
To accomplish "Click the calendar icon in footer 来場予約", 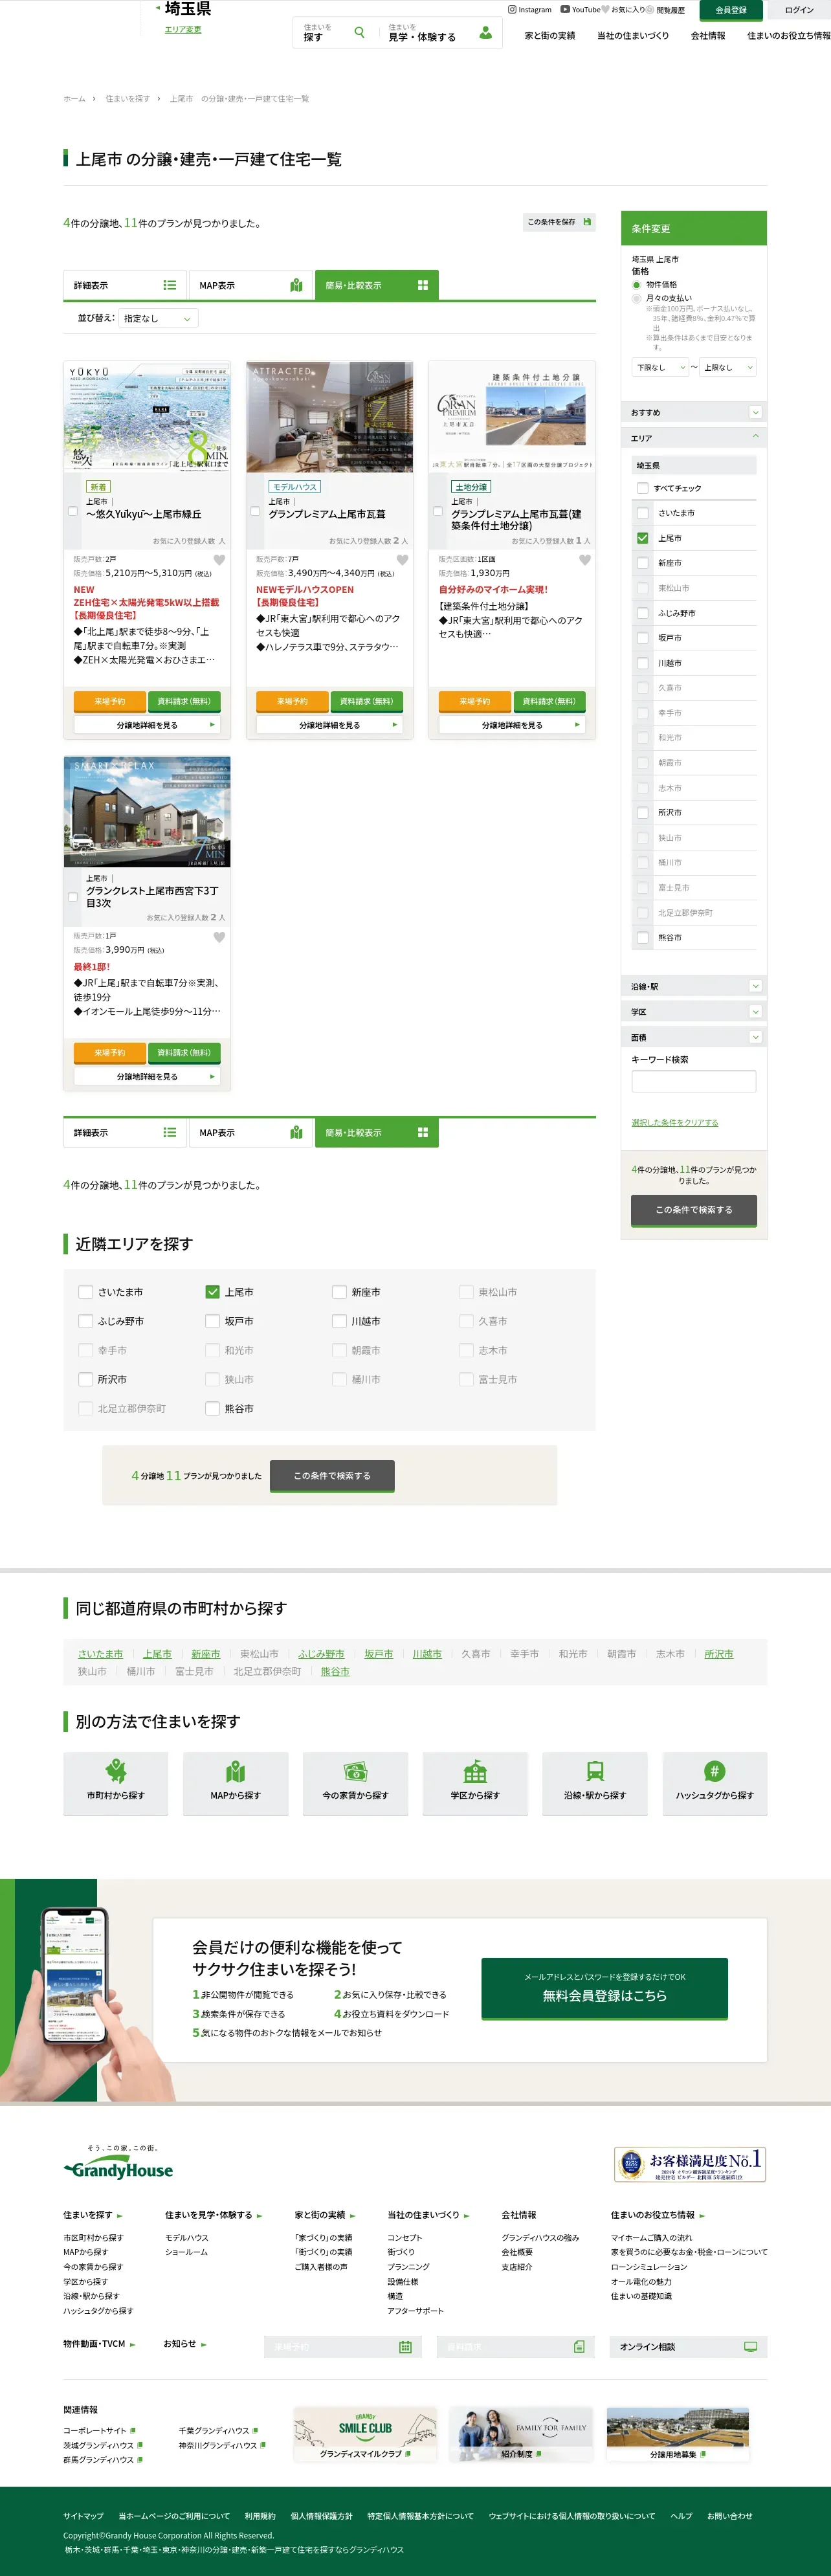I will pyautogui.click(x=405, y=2347).
